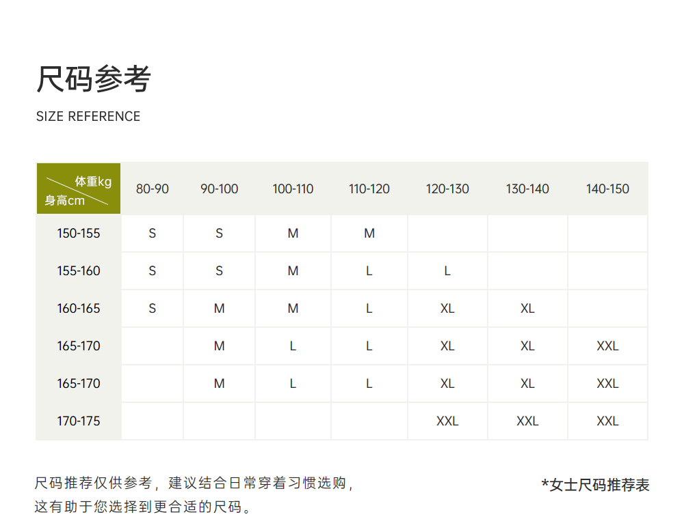684x519 pixels.
Task: Select the 90-100 weight column header
Action: click(x=219, y=189)
